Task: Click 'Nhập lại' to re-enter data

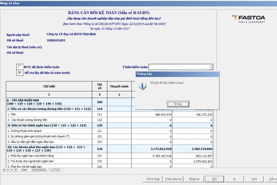Action: [x=194, y=179]
